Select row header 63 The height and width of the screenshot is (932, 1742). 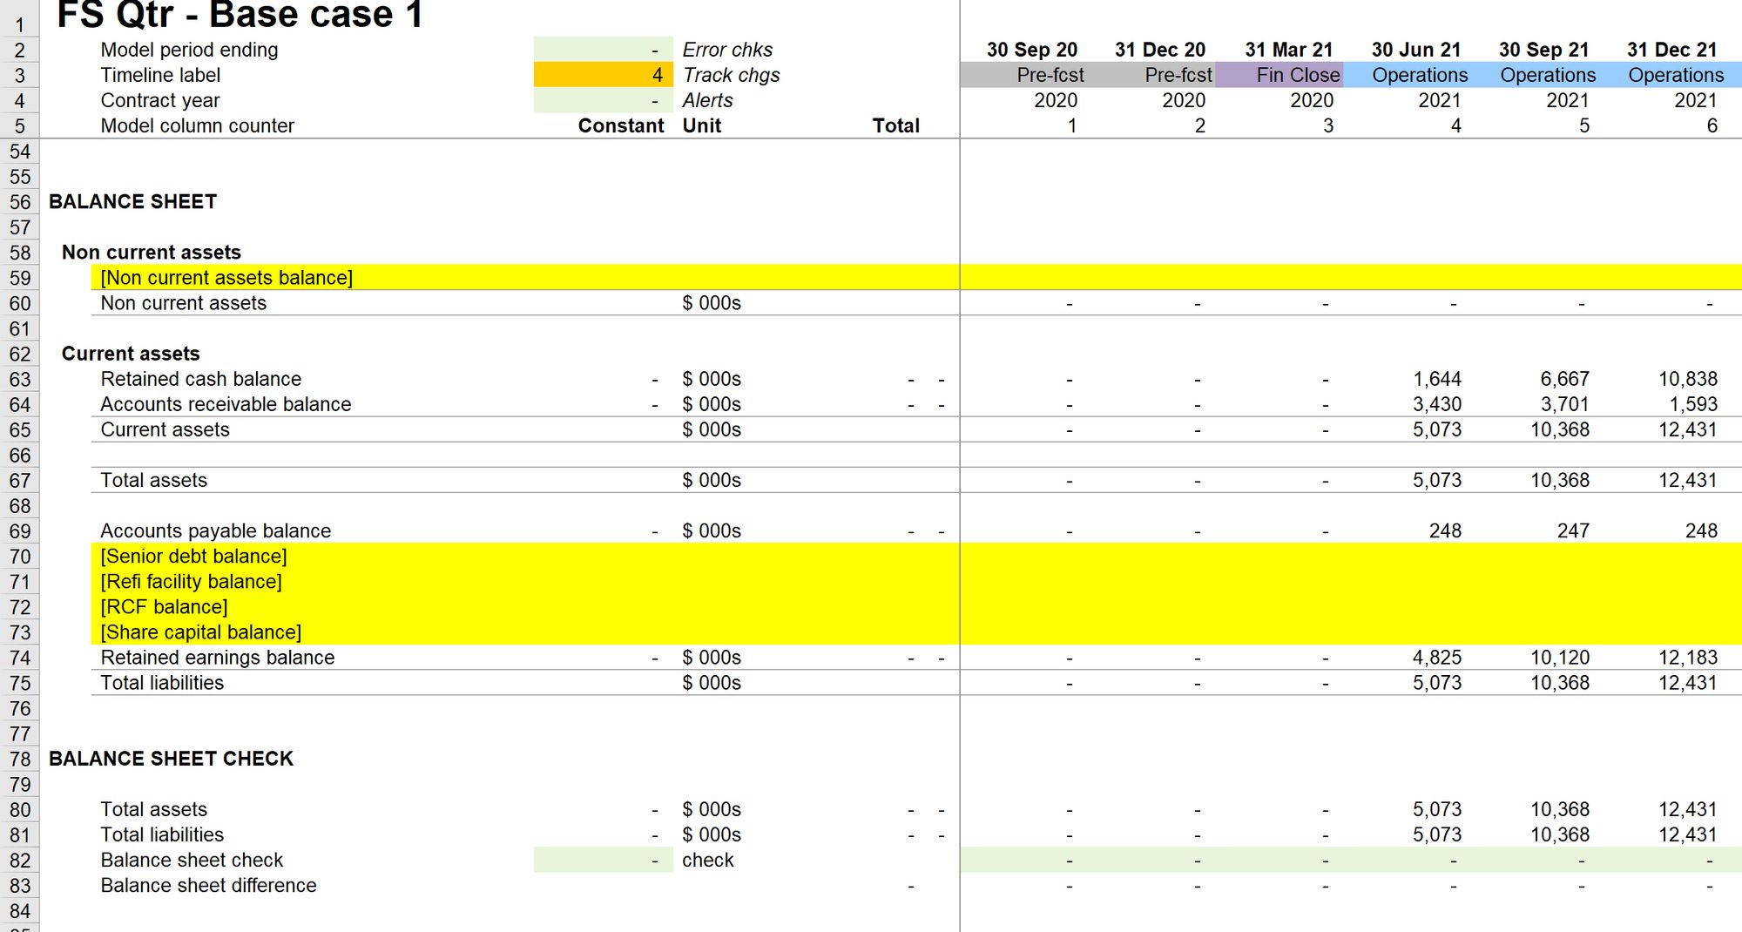(19, 380)
